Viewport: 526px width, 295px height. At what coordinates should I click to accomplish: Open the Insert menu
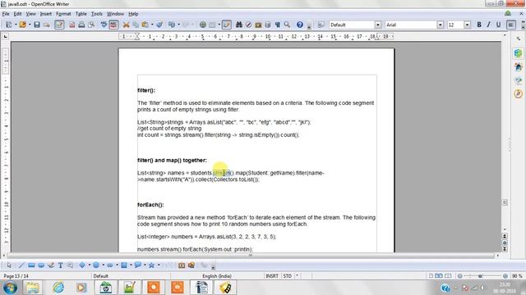46,14
